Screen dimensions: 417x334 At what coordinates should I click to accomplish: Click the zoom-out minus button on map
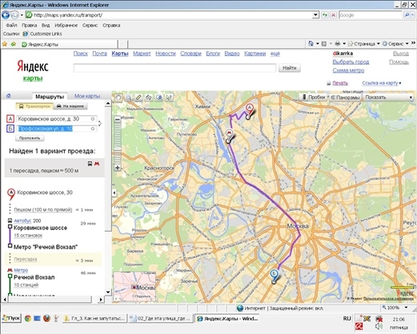pos(118,120)
